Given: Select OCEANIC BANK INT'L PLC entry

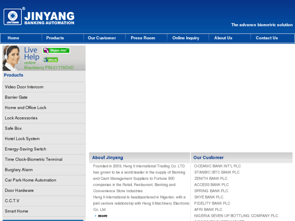Looking at the screenshot, I should pos(217,166).
